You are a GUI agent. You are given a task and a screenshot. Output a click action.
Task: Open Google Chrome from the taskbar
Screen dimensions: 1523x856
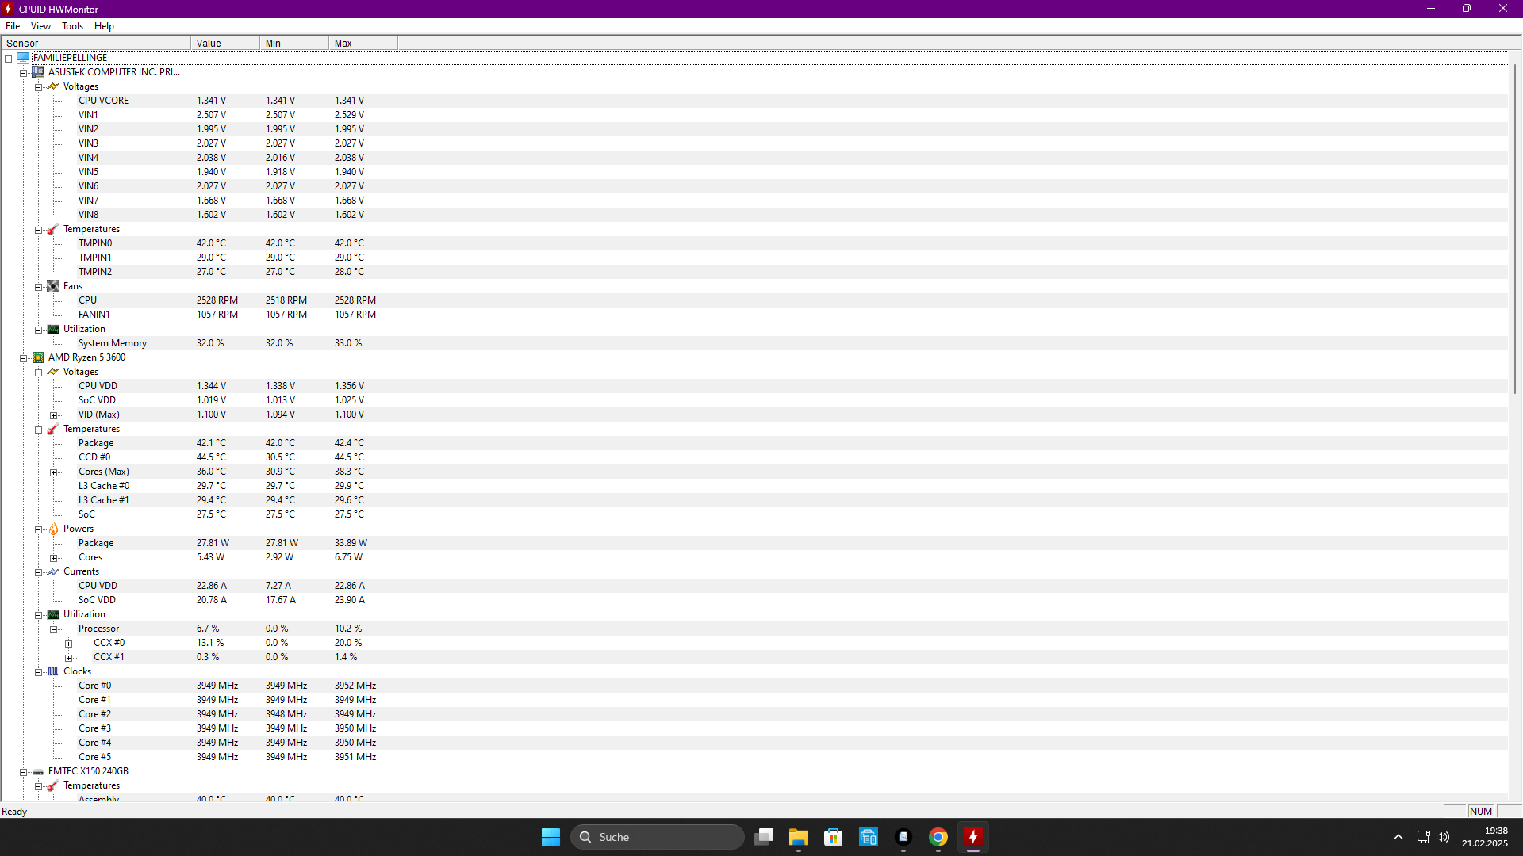[938, 837]
